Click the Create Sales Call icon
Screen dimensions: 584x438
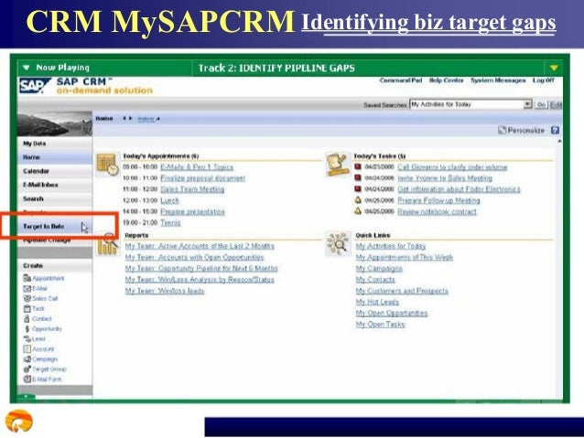click(27, 298)
